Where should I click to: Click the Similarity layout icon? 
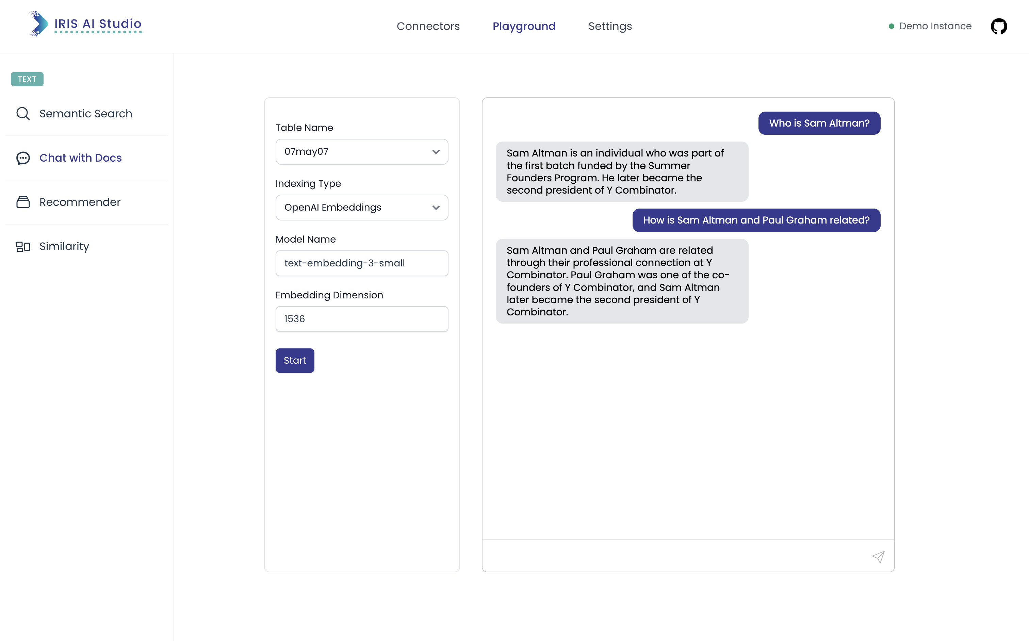click(x=23, y=247)
